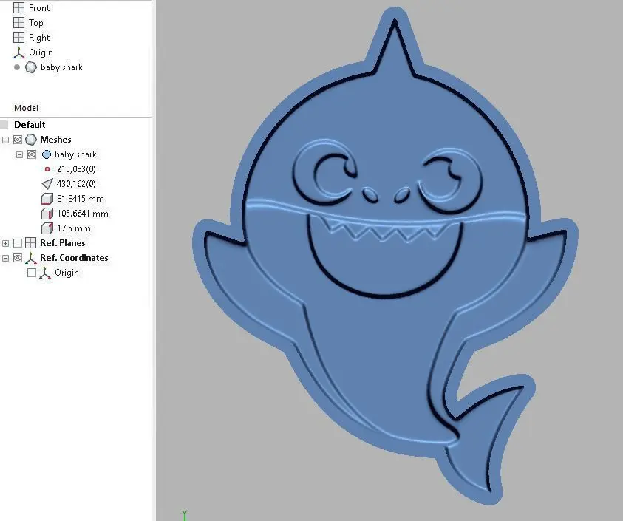This screenshot has height=521, width=623.
Task: Click the grey dot beside baby shark
Action: coord(17,67)
